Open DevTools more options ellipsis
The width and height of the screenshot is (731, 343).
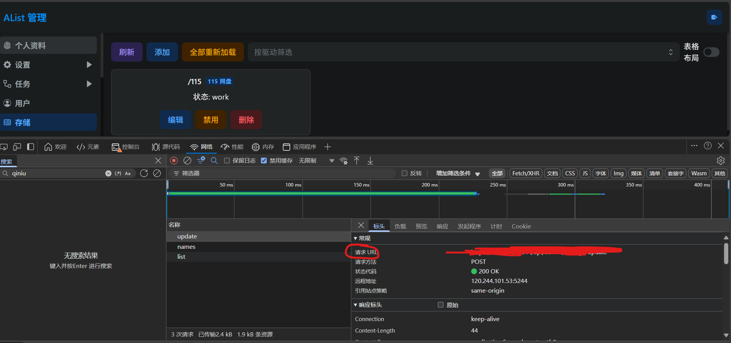pyautogui.click(x=694, y=146)
